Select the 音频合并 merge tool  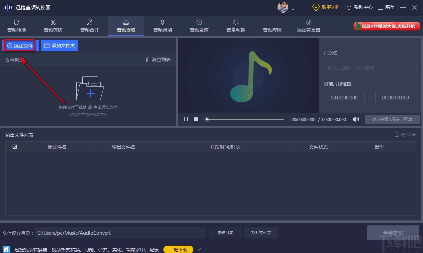coord(89,26)
